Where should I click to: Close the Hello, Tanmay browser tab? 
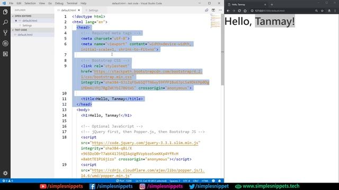click(x=265, y=5)
